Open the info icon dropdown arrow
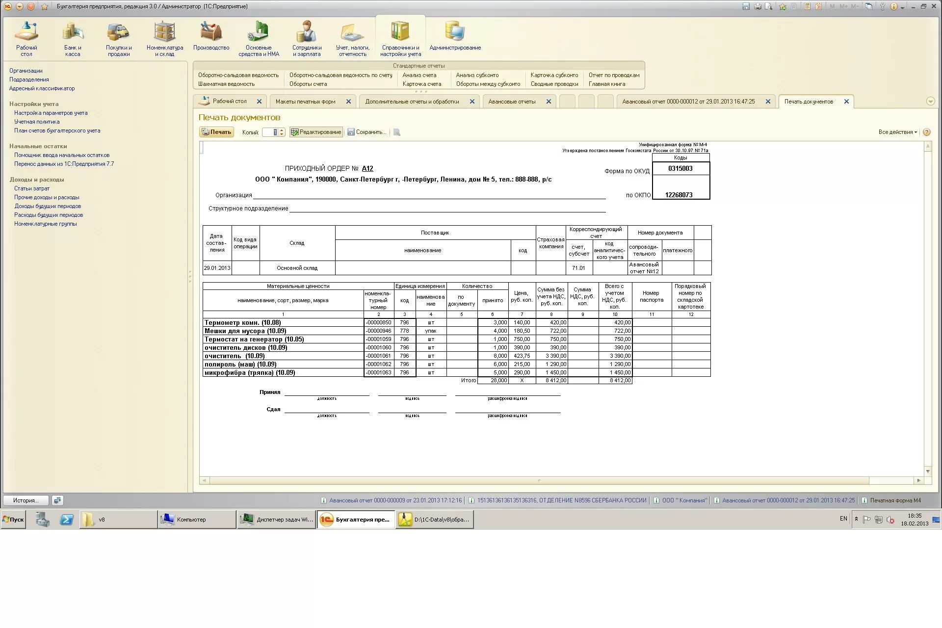 click(902, 7)
